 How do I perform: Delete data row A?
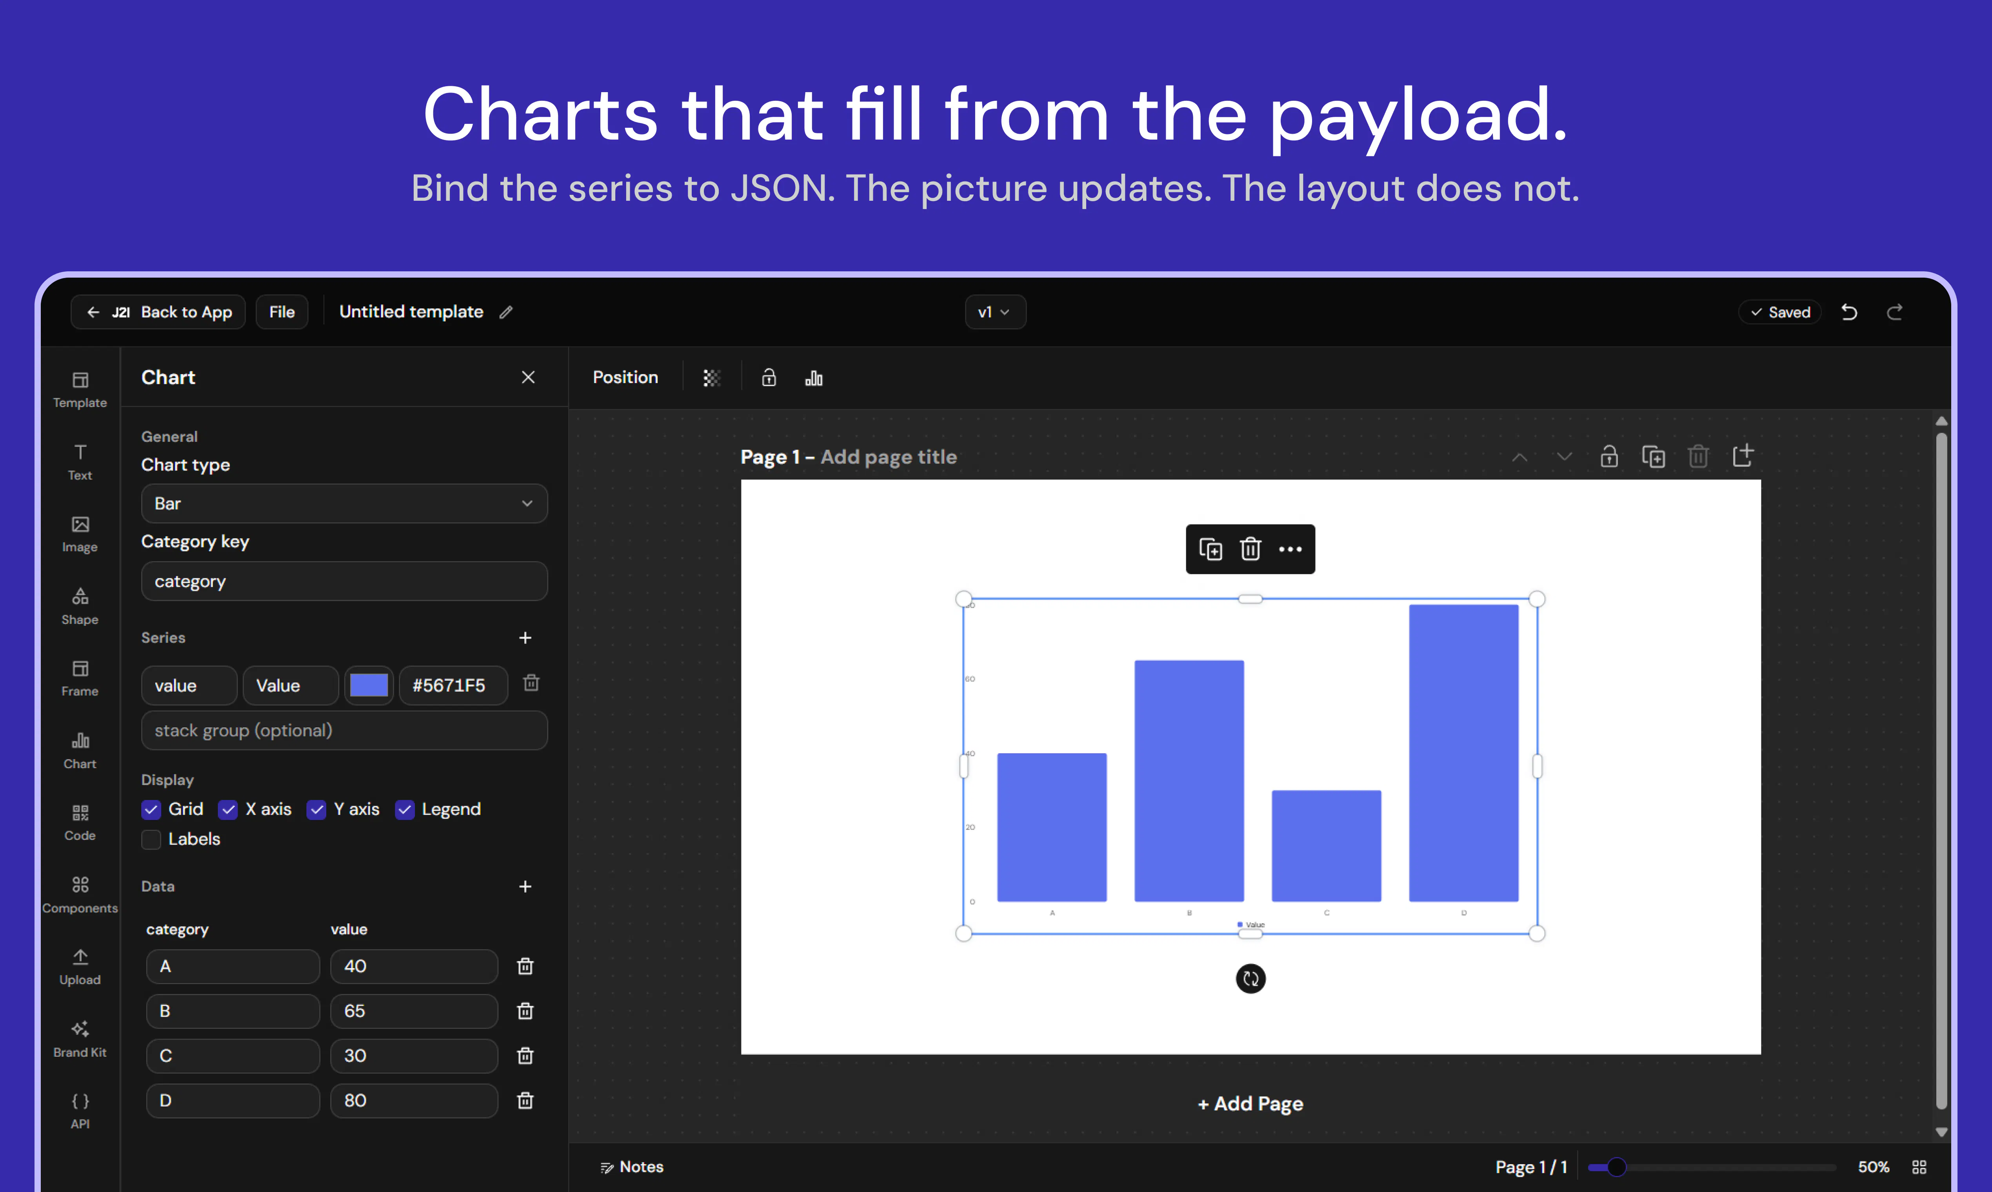point(525,965)
